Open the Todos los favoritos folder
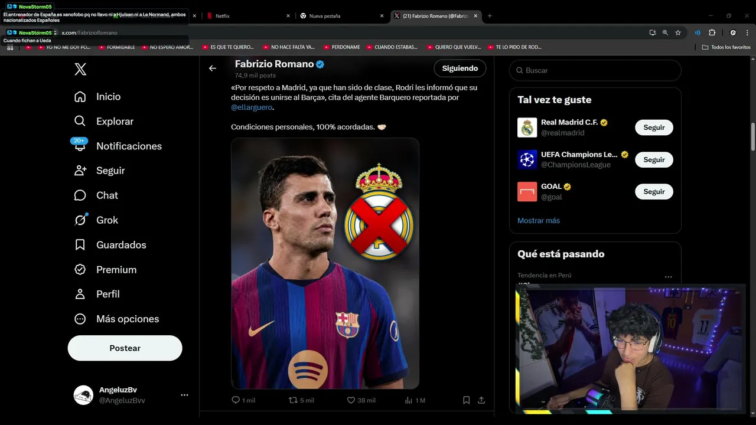756x425 pixels. pos(726,47)
